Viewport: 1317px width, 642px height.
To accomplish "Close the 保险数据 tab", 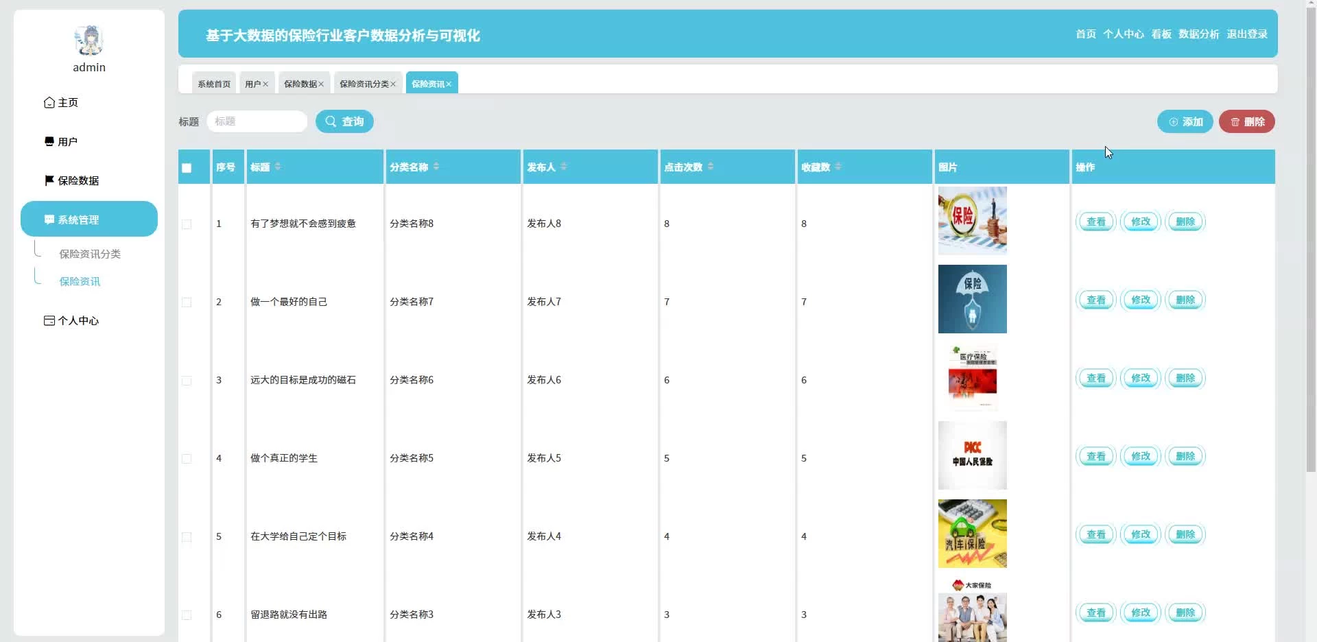I will tap(321, 84).
